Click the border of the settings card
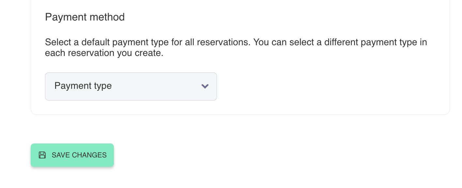This screenshot has height=188, width=462. point(240,114)
